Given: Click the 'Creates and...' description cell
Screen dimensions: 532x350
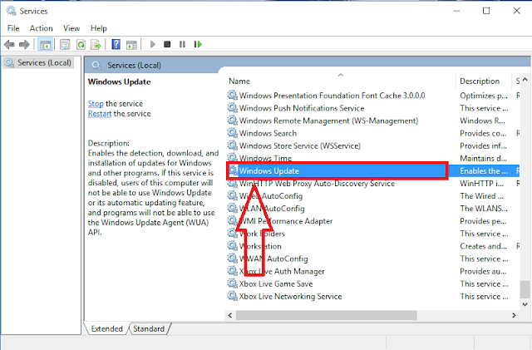Looking at the screenshot, I should [483, 246].
